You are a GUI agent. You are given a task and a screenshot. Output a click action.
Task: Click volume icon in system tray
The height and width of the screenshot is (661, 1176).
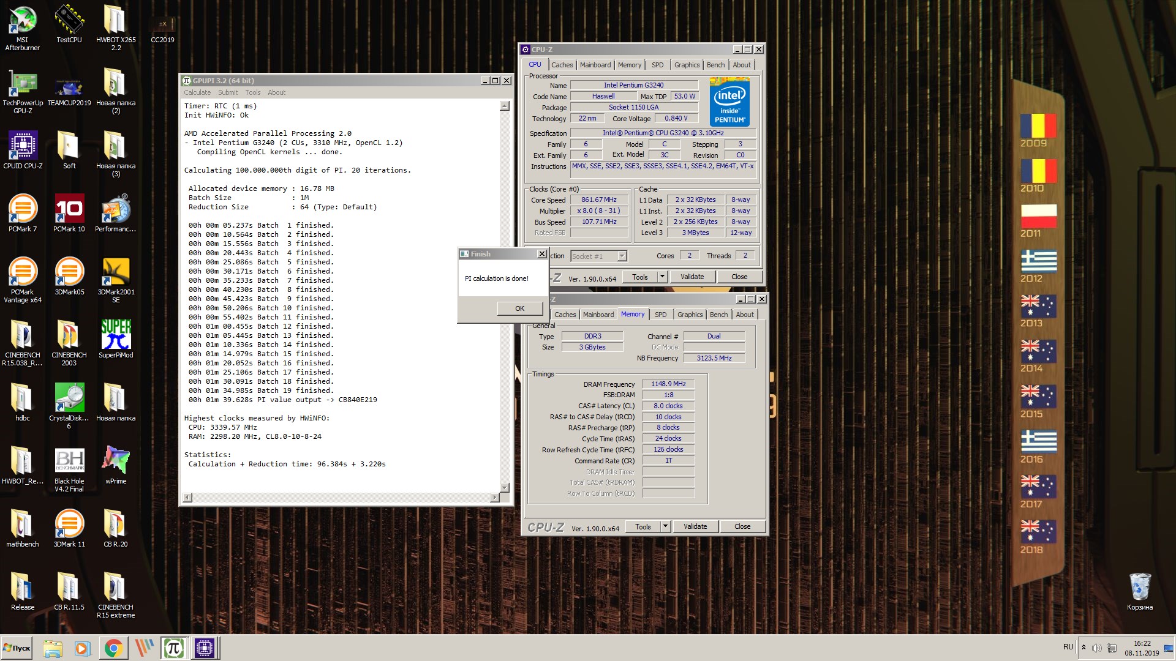pyautogui.click(x=1097, y=648)
